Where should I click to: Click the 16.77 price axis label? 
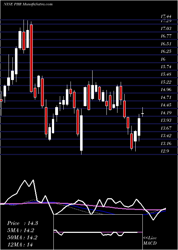point(166,36)
